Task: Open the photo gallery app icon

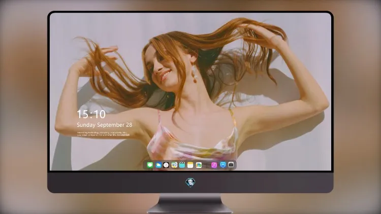Action: [199, 165]
